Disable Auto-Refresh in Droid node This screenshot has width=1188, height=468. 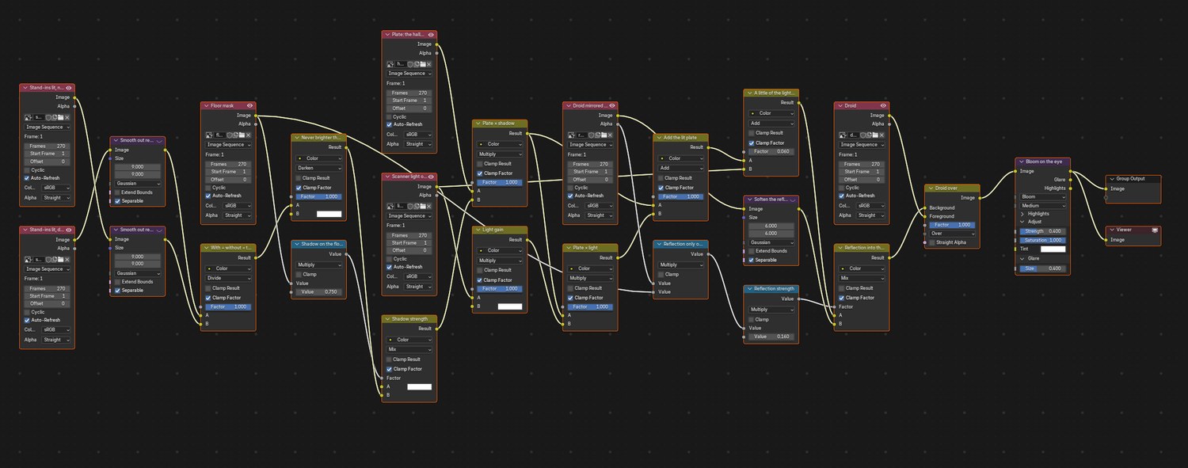(x=842, y=196)
